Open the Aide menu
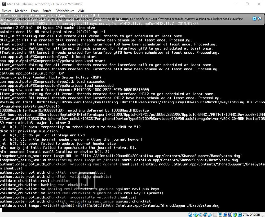 pyautogui.click(x=81, y=11)
